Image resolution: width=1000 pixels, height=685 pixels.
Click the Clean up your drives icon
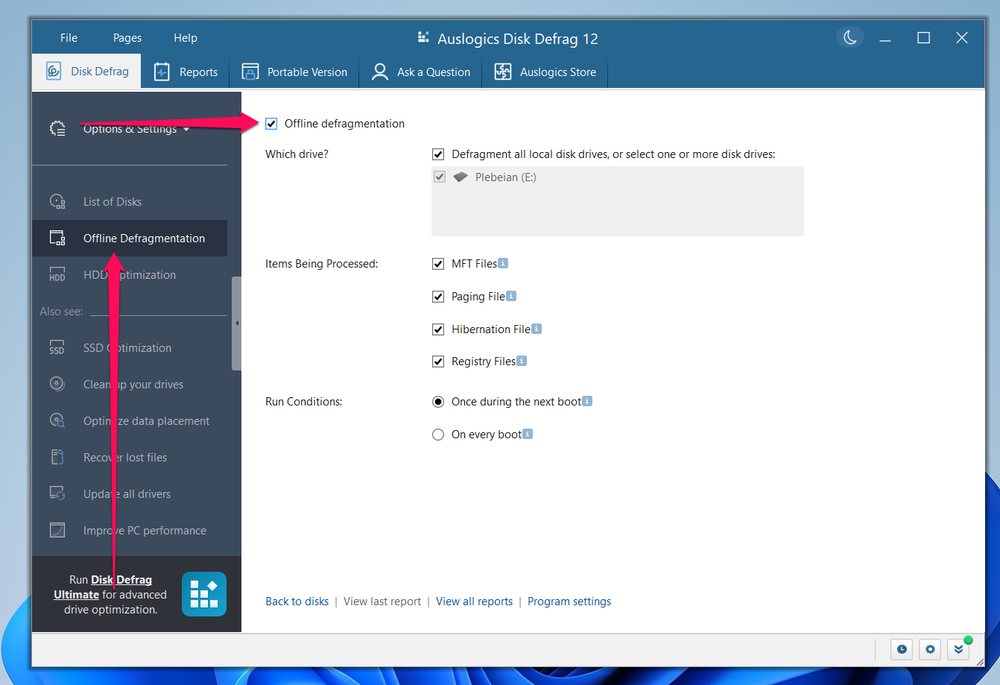tap(57, 384)
